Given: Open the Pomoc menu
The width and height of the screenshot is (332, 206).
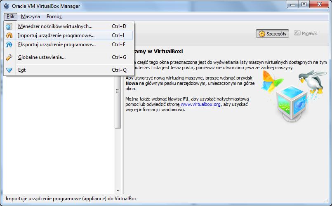Looking at the screenshot, I should click(x=54, y=16).
